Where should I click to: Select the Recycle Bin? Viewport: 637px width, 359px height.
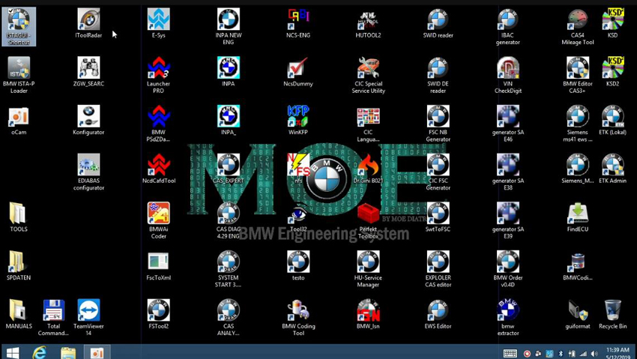[x=612, y=314]
